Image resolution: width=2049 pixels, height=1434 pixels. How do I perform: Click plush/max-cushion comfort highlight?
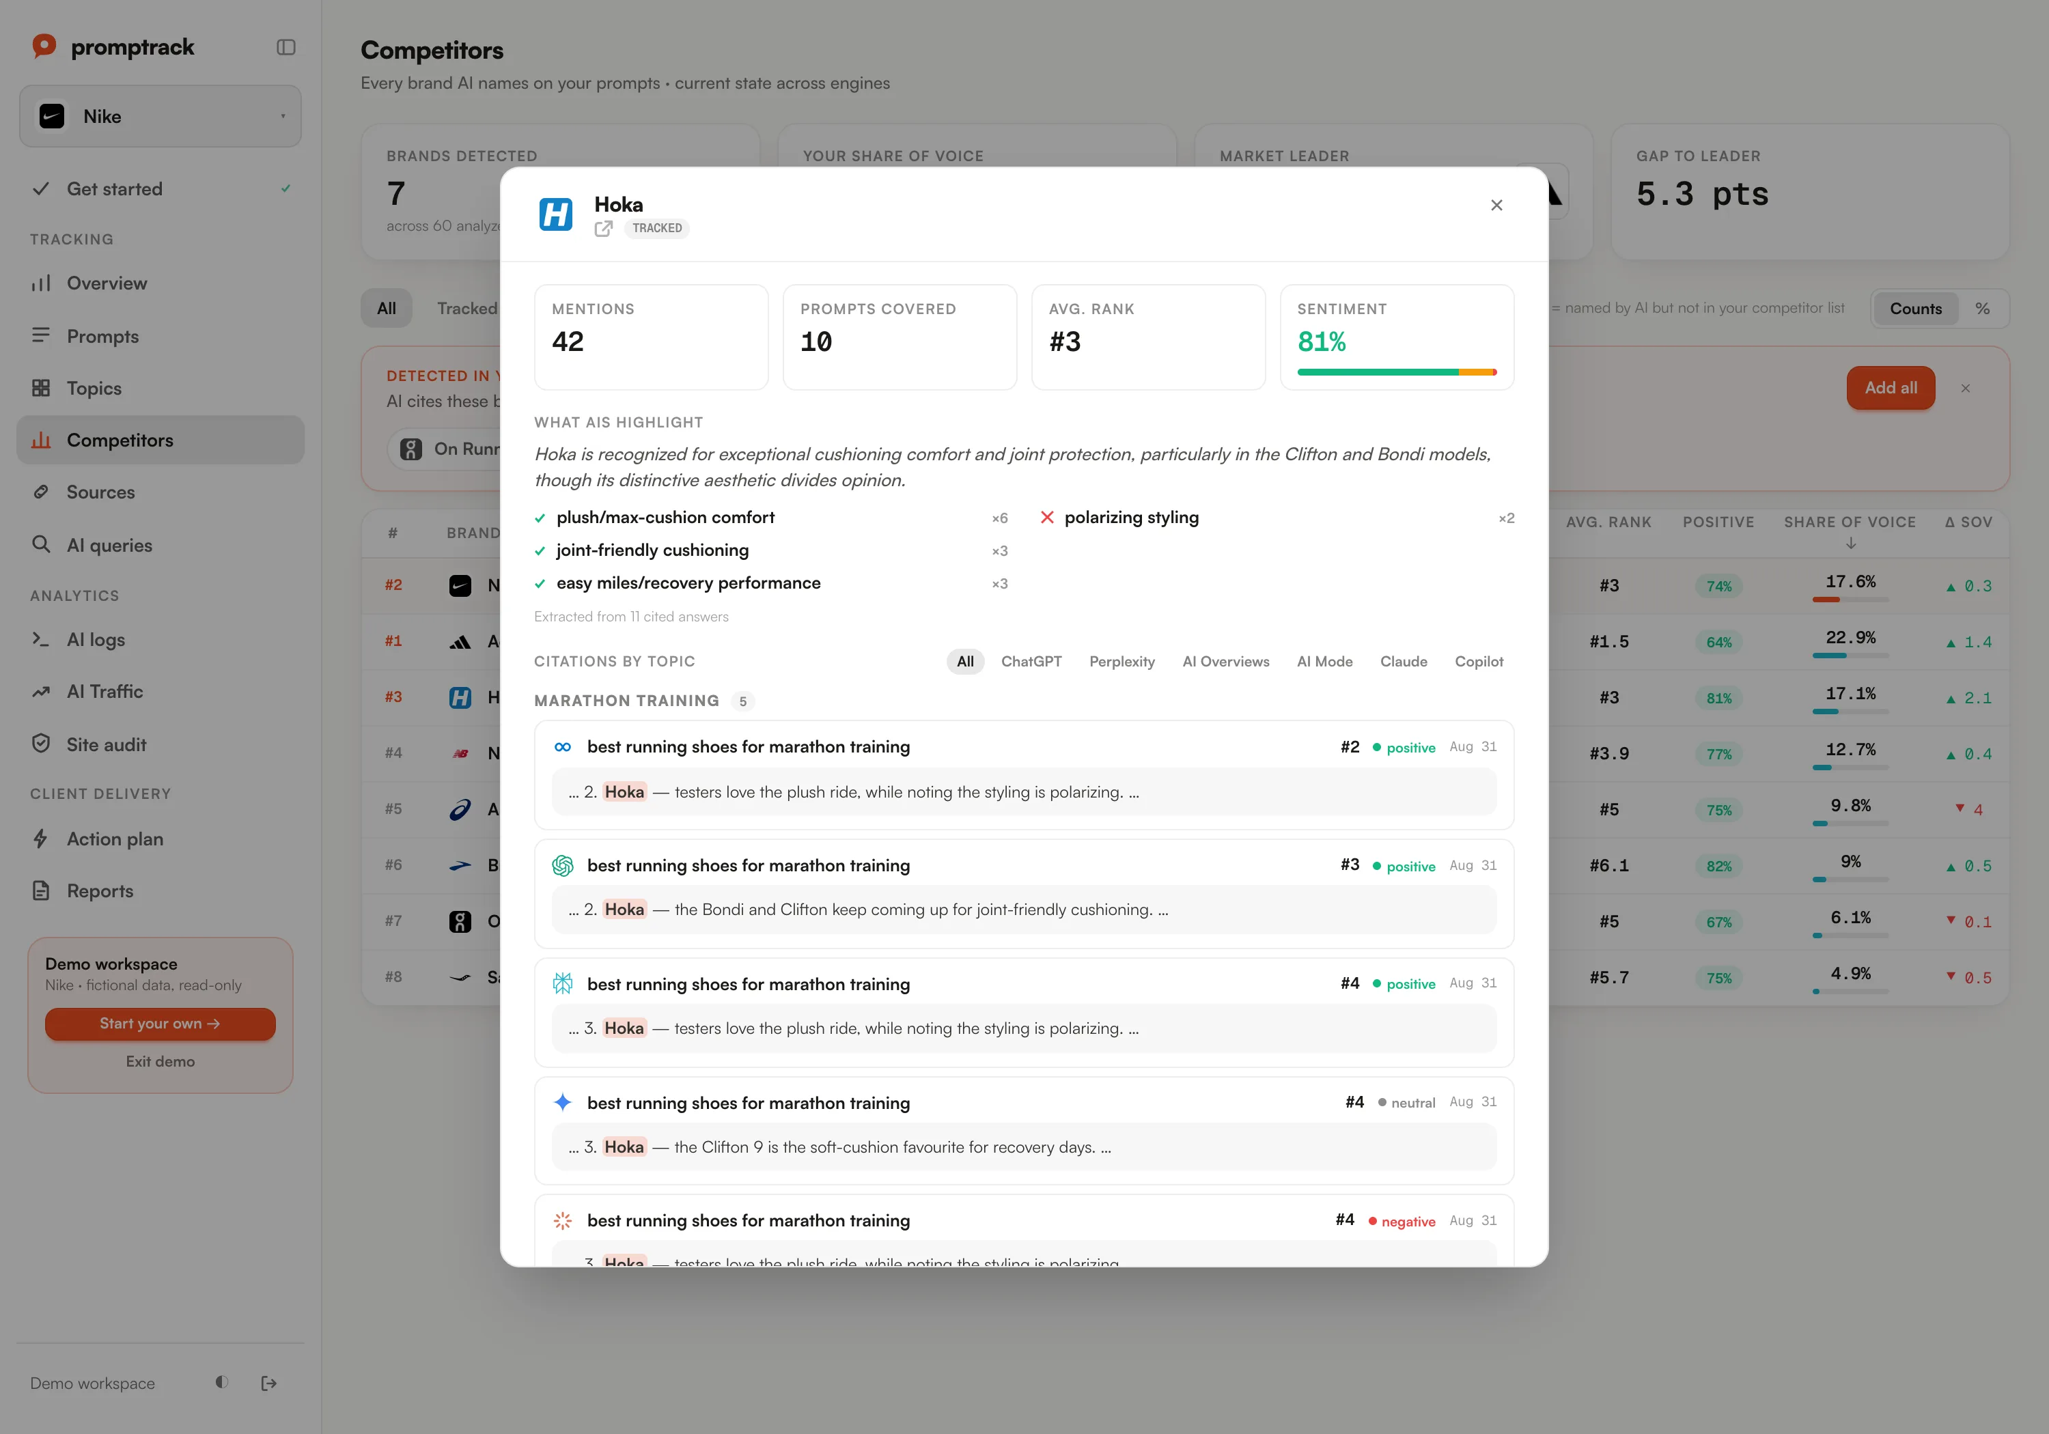666,518
